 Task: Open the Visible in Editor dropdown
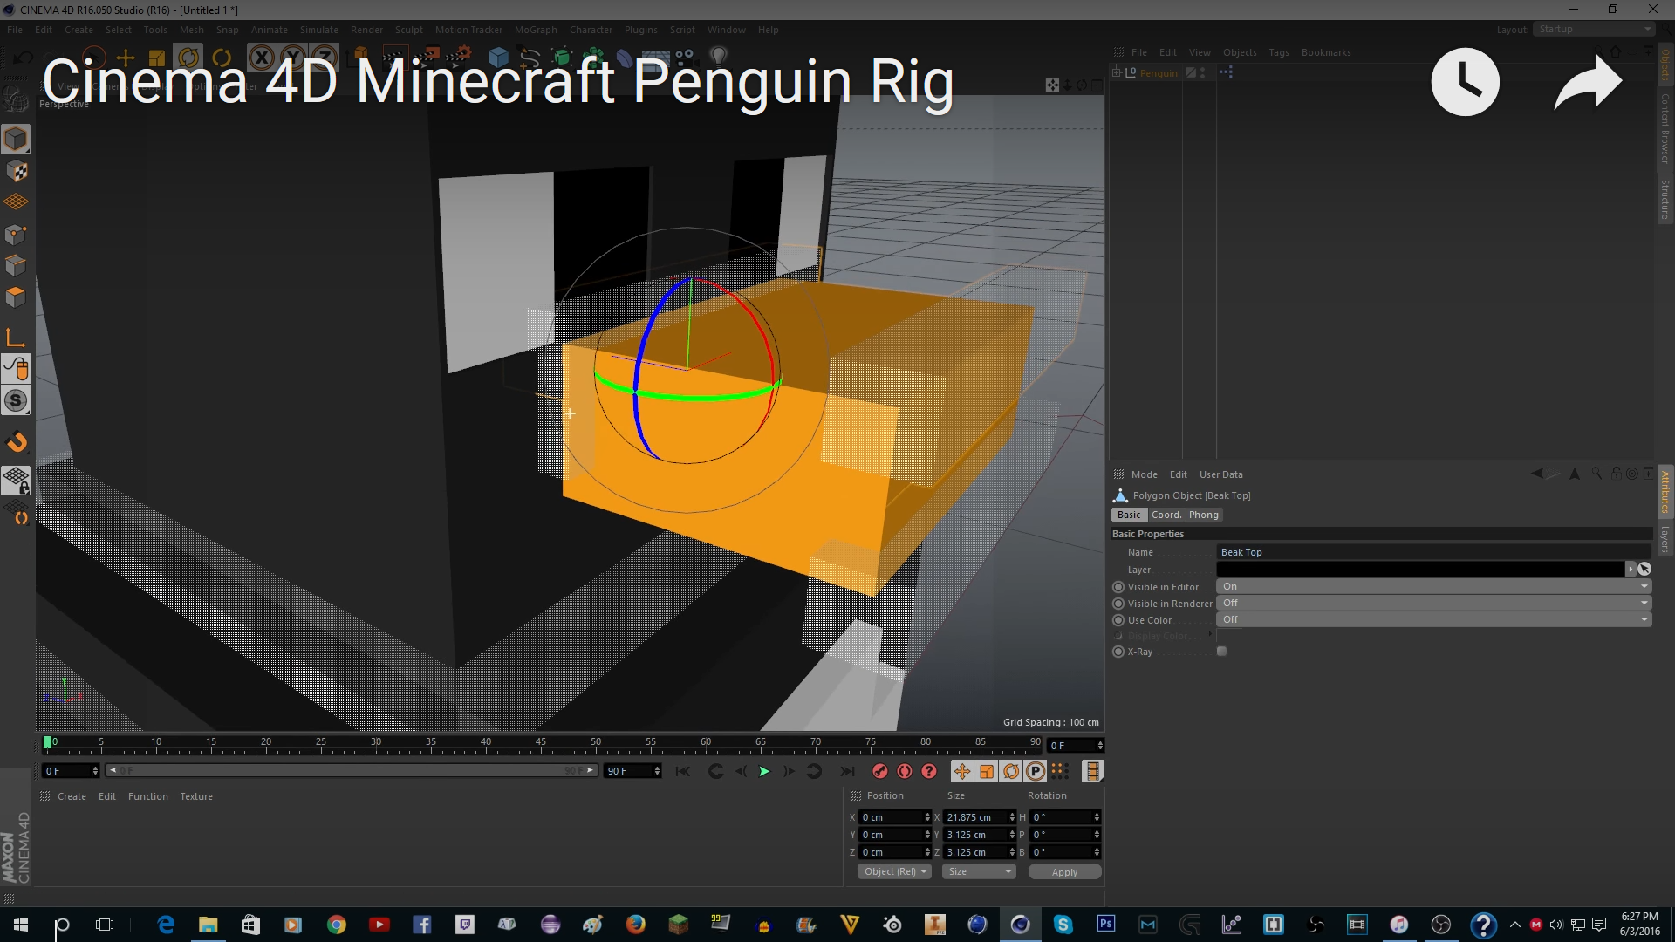1433,587
